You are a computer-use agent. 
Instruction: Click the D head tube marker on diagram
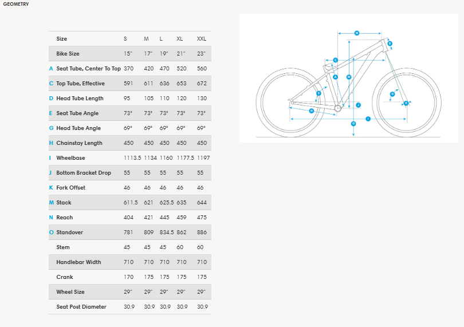(390, 44)
